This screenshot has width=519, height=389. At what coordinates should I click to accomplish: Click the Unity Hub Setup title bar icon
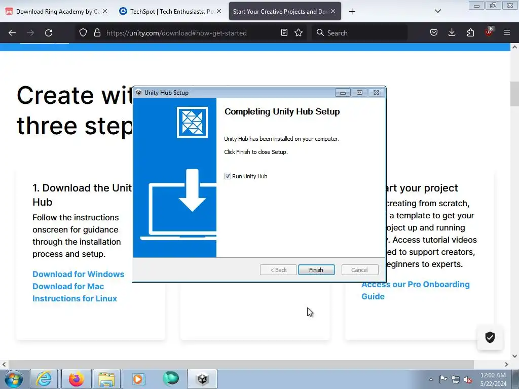[139, 93]
